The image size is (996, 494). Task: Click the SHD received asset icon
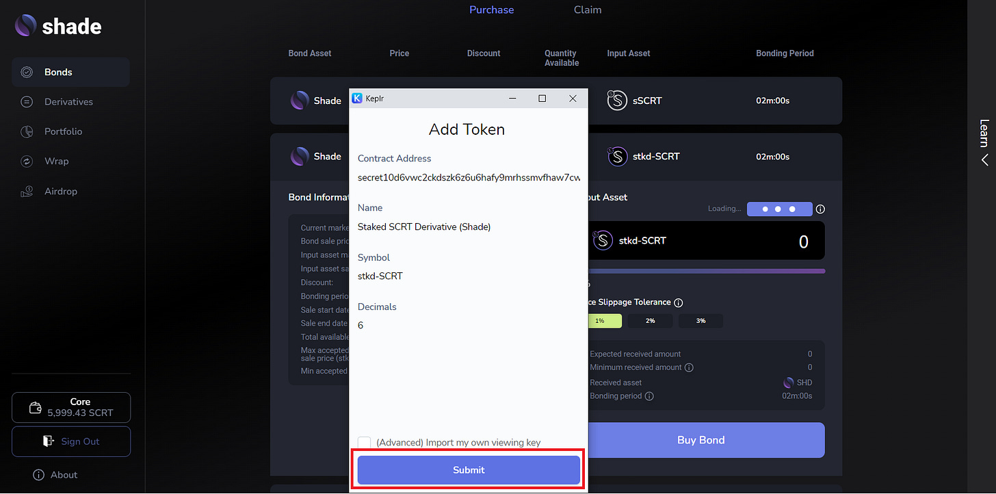788,382
